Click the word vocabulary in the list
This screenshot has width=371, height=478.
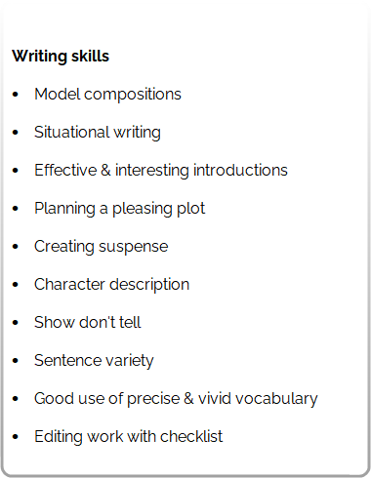[276, 399]
